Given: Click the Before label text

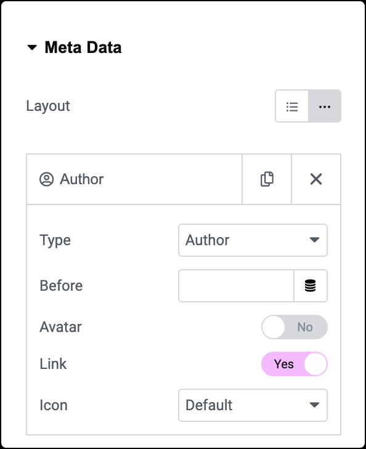Looking at the screenshot, I should 61,286.
